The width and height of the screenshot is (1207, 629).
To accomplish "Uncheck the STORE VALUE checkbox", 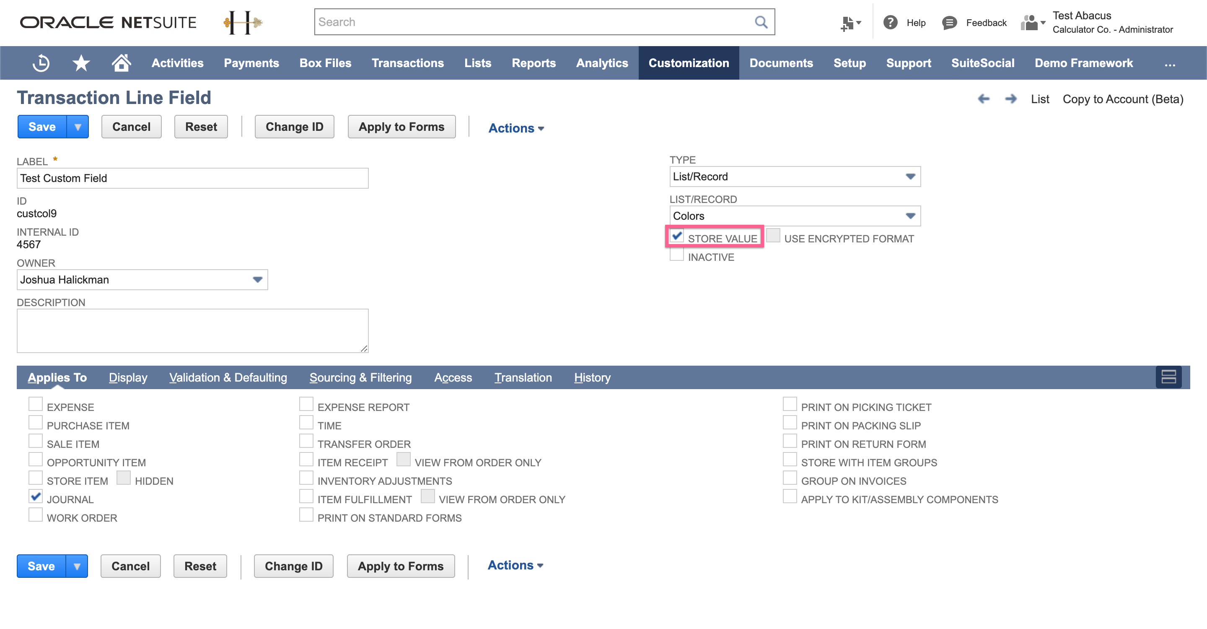I will [676, 236].
